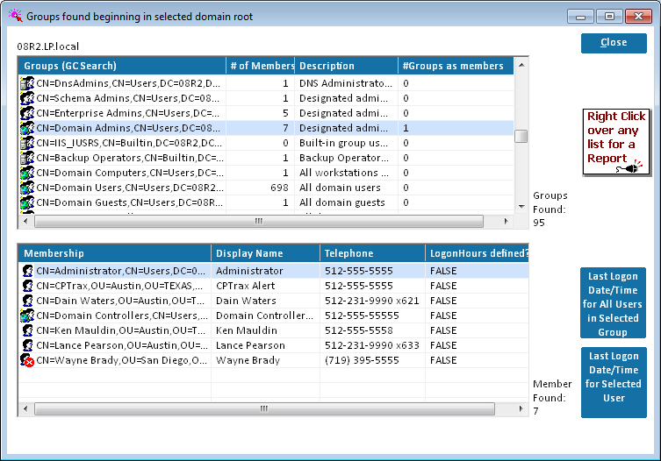This screenshot has width=661, height=461.
Task: Sort by Groups (GCSearch) column header
Action: (x=121, y=66)
